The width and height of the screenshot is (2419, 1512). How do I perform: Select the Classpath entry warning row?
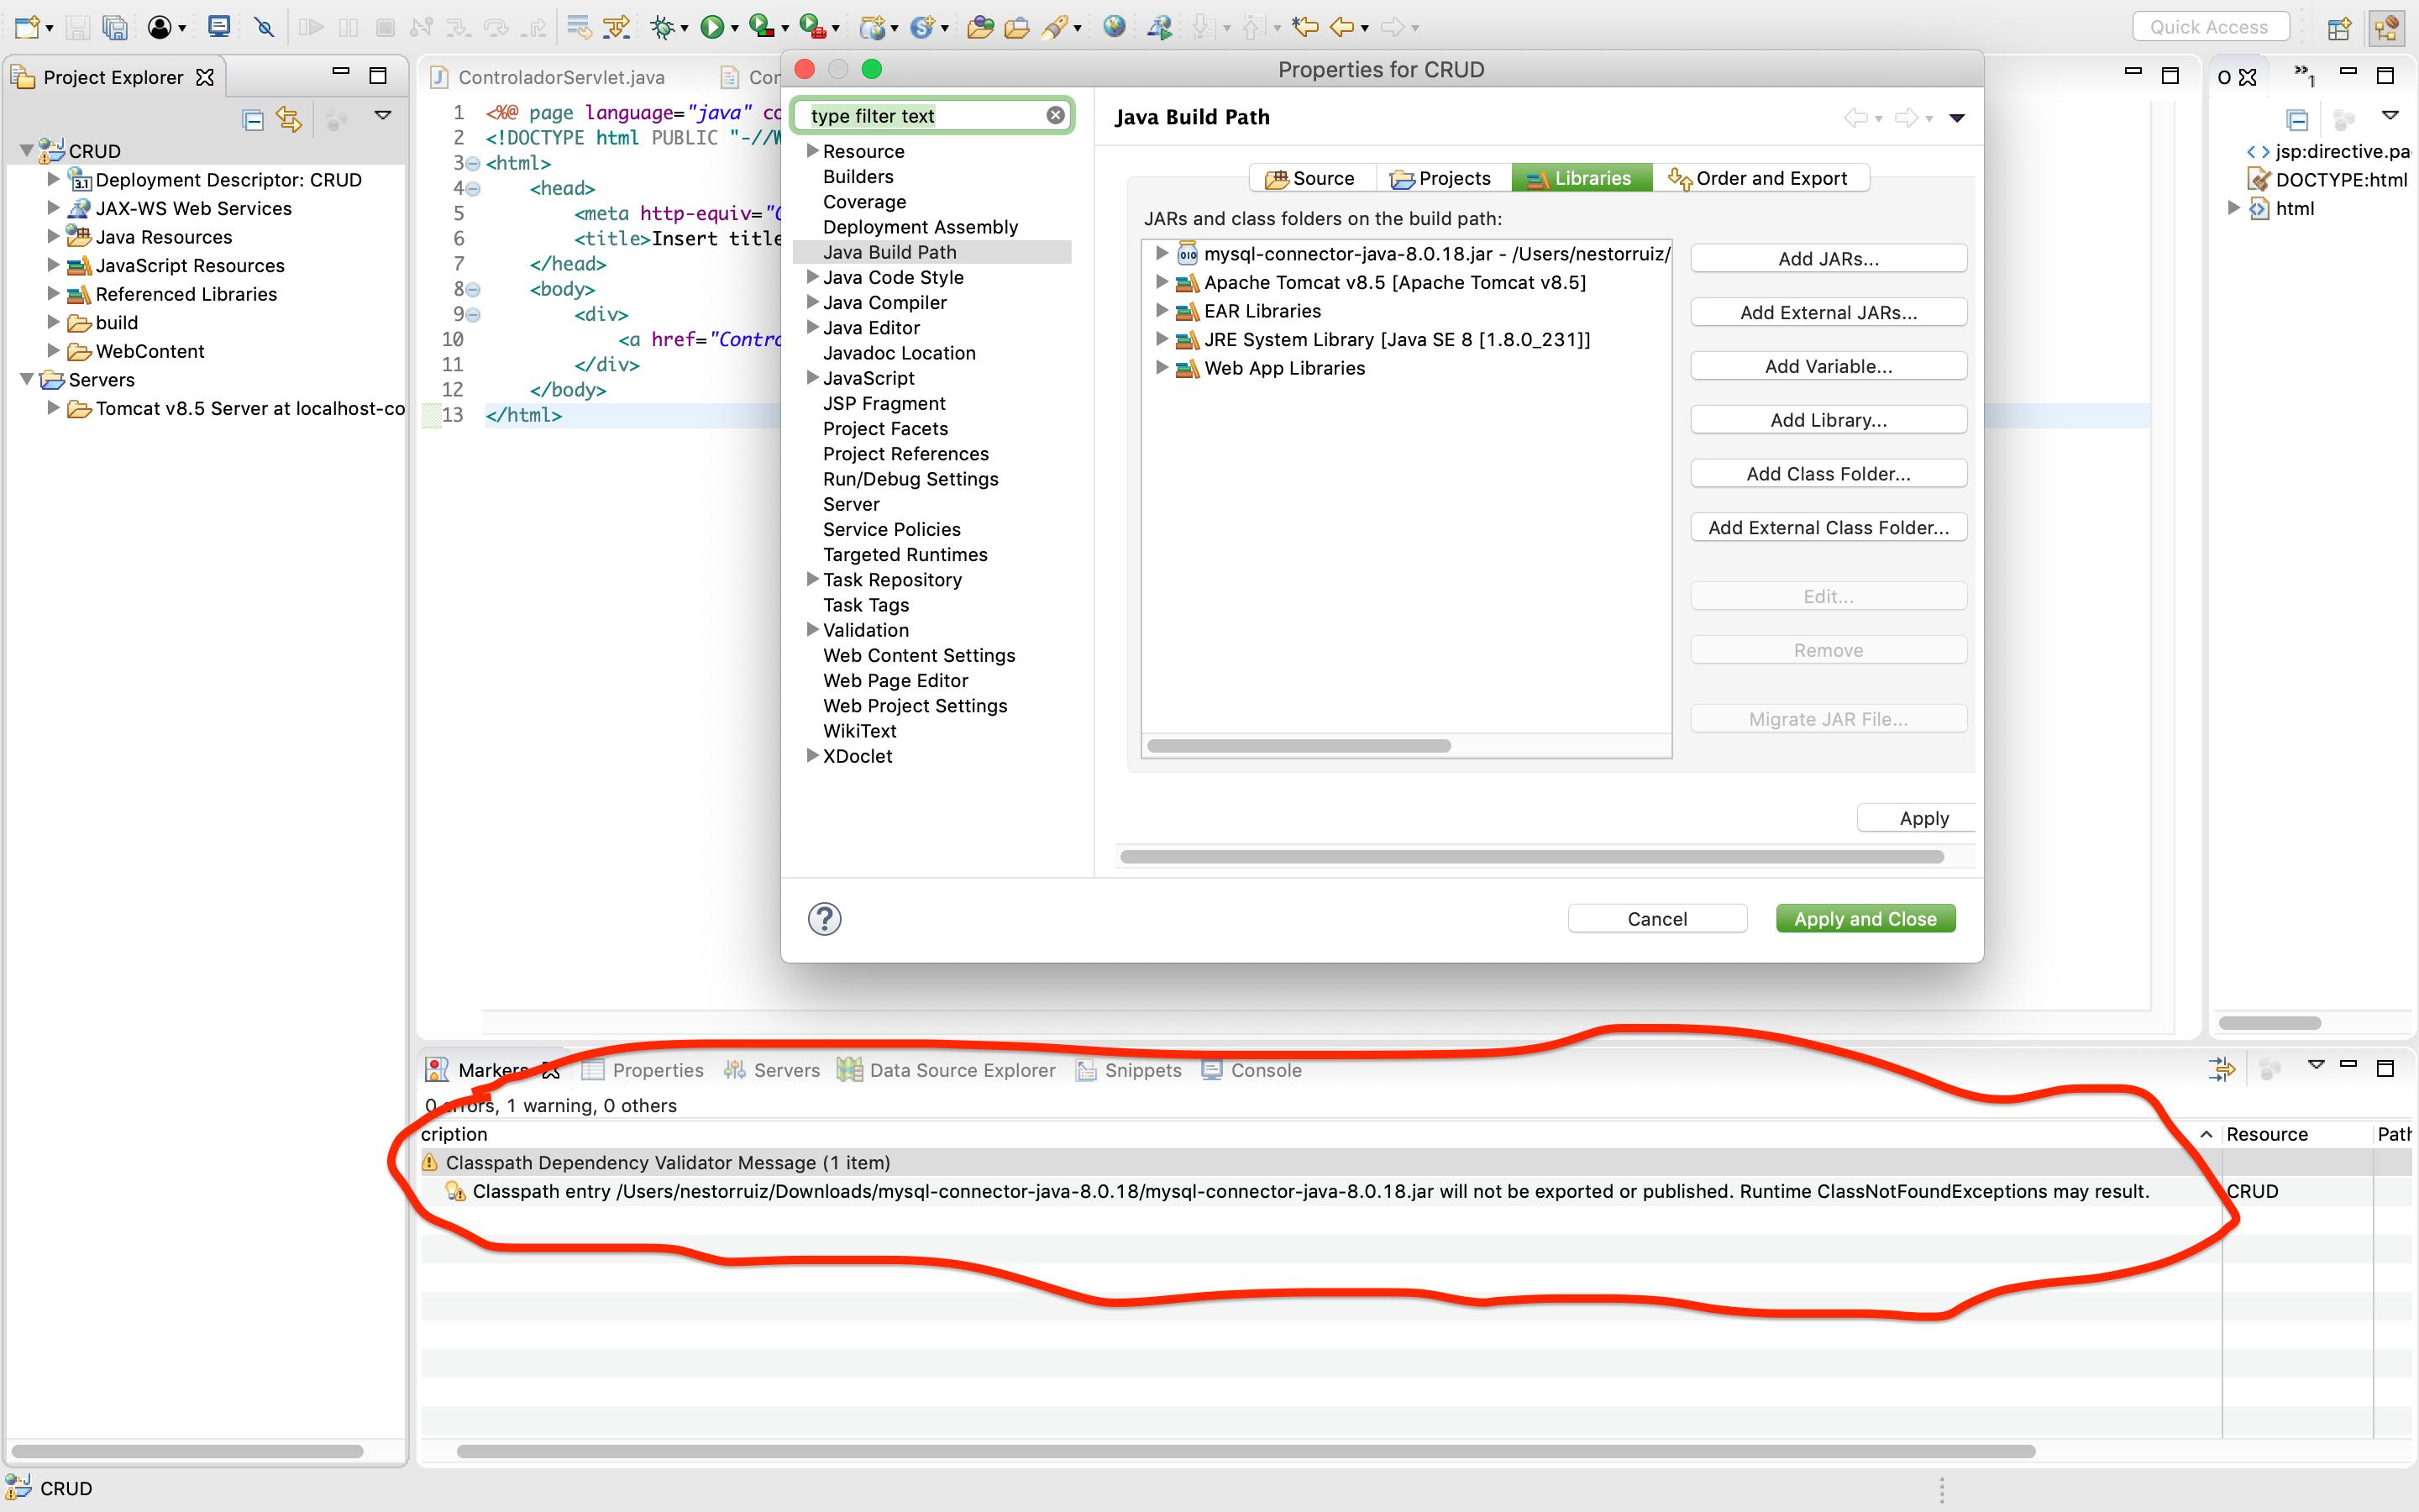tap(1309, 1191)
